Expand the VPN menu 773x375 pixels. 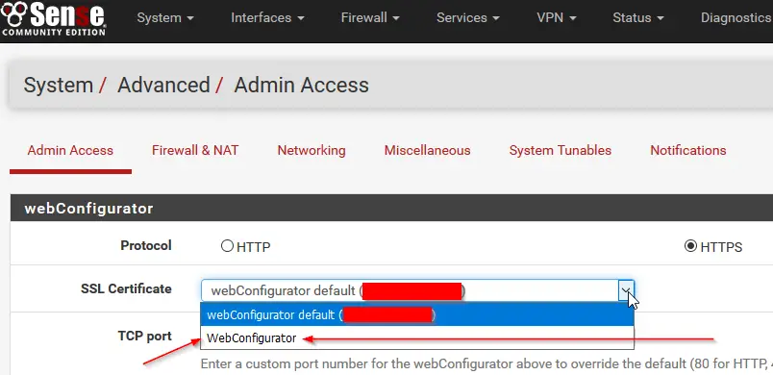pyautogui.click(x=556, y=18)
